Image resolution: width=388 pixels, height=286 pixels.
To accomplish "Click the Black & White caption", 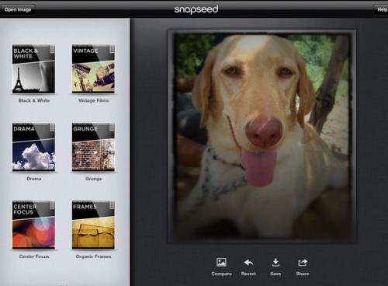I will 34,100.
